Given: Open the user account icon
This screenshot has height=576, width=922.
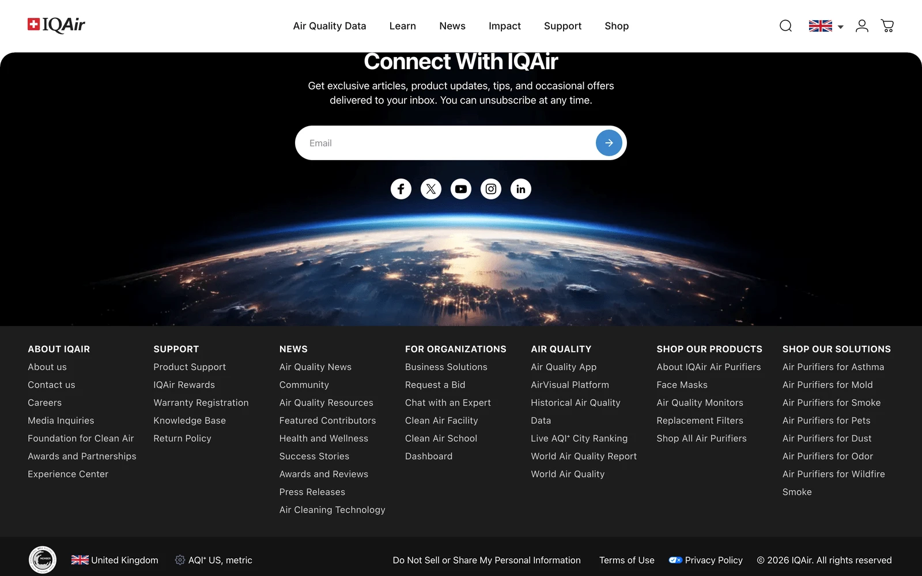Looking at the screenshot, I should pyautogui.click(x=861, y=26).
